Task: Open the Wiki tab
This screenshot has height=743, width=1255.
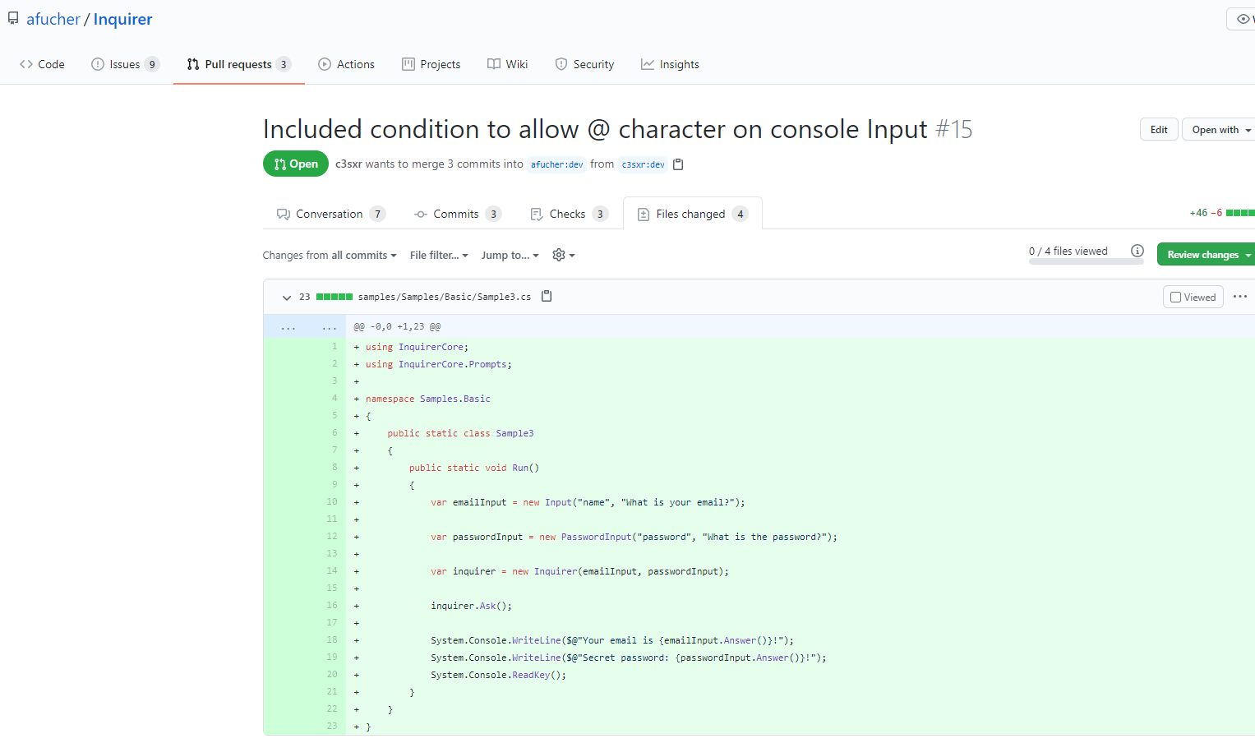Action: tap(508, 64)
